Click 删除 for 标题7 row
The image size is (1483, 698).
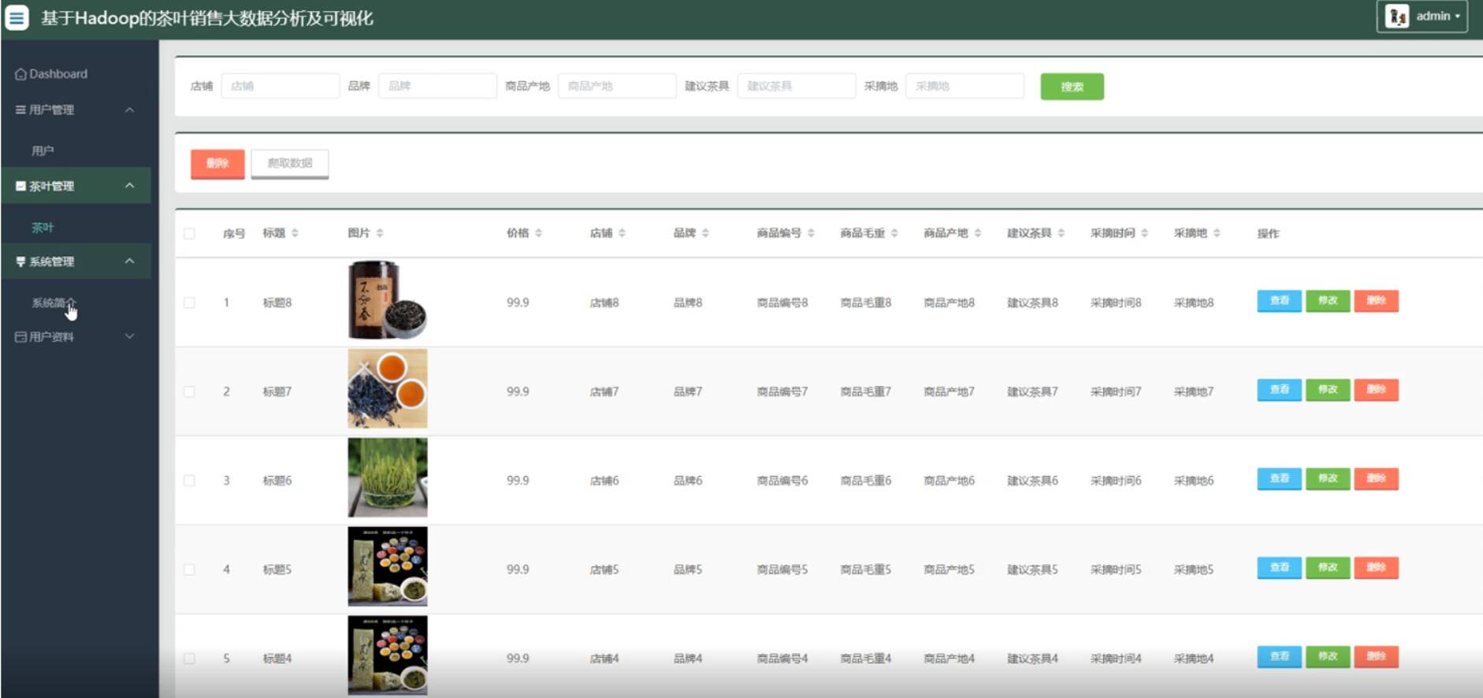[x=1376, y=390]
